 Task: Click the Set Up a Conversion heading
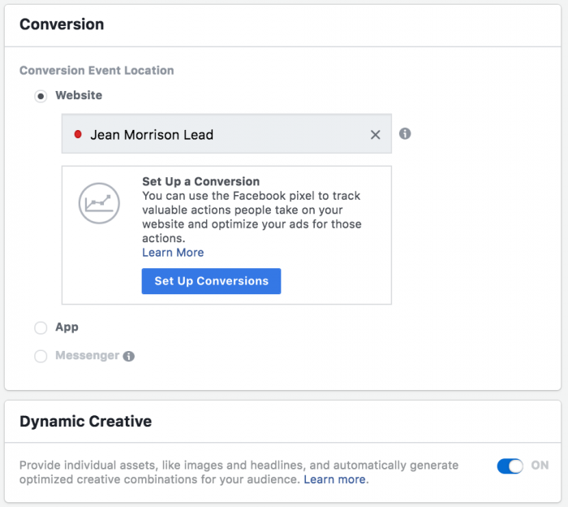click(x=200, y=181)
